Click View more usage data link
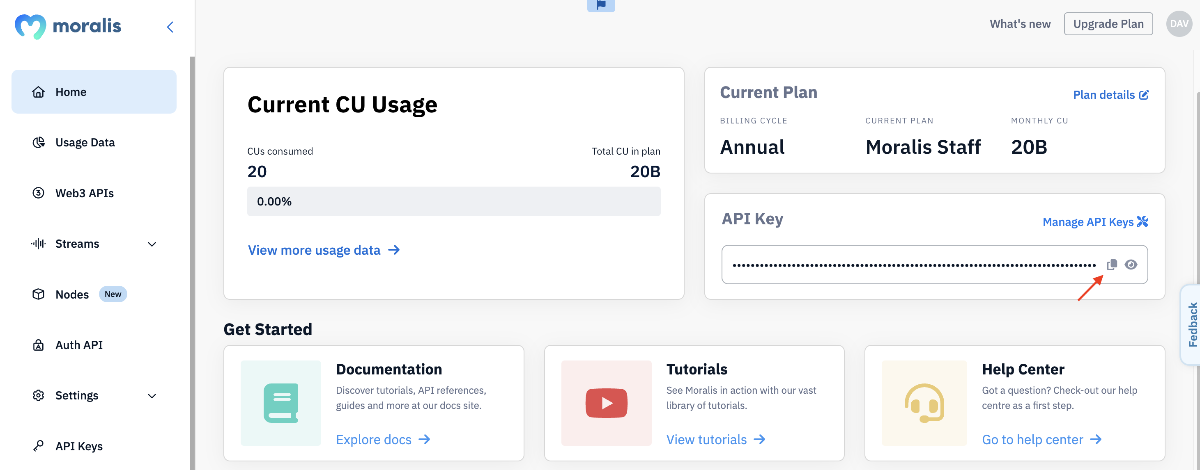Screen dimensions: 1200x470 point(314,250)
